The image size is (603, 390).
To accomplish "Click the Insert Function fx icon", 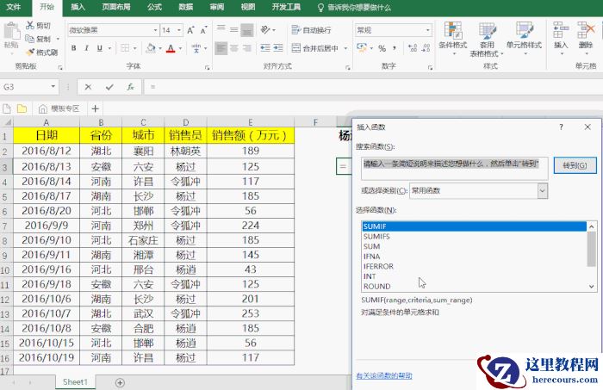I will tap(130, 87).
